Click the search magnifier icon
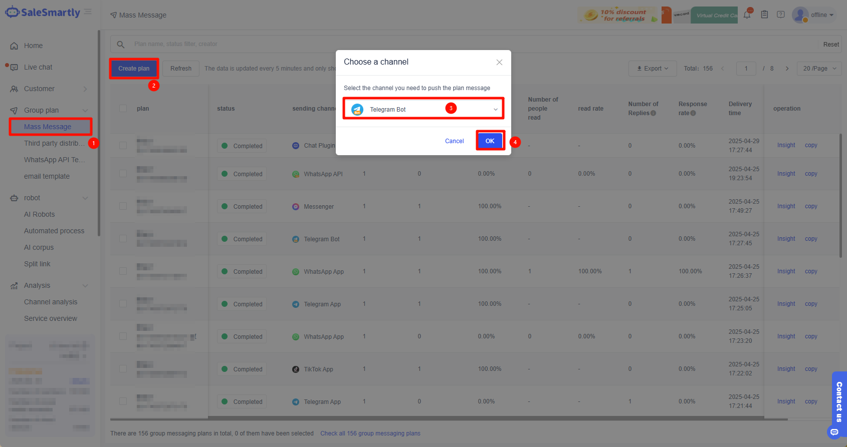Screen dimensions: 847x447 coord(121,45)
